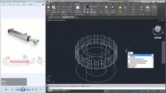Open the 2D Wireframe visual style dropdown
The width and height of the screenshot is (166, 93).
[95, 7]
